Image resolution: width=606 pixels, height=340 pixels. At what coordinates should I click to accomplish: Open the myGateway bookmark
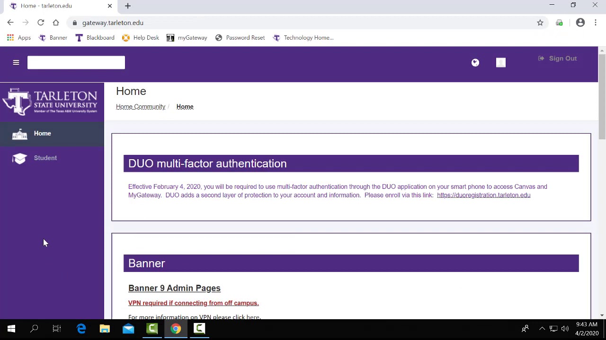pyautogui.click(x=187, y=38)
